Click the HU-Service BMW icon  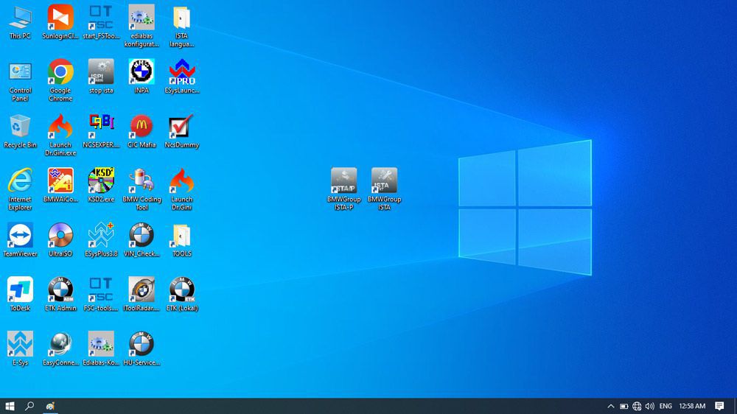pos(142,349)
